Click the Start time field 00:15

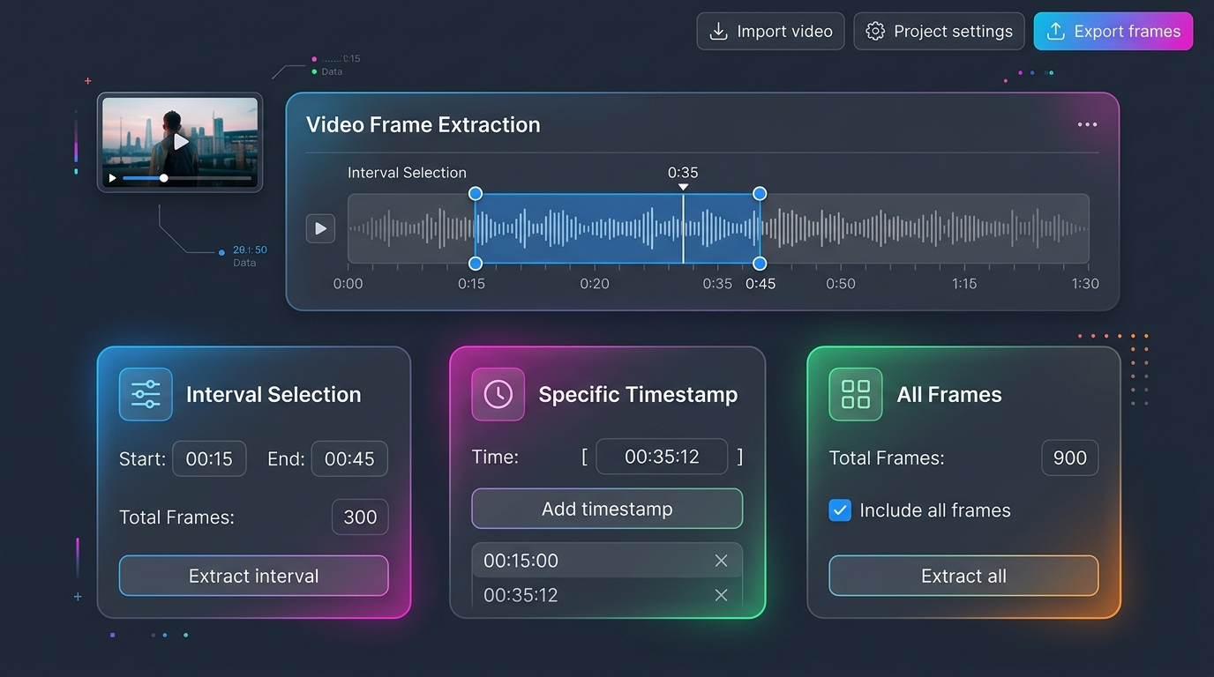tap(209, 458)
